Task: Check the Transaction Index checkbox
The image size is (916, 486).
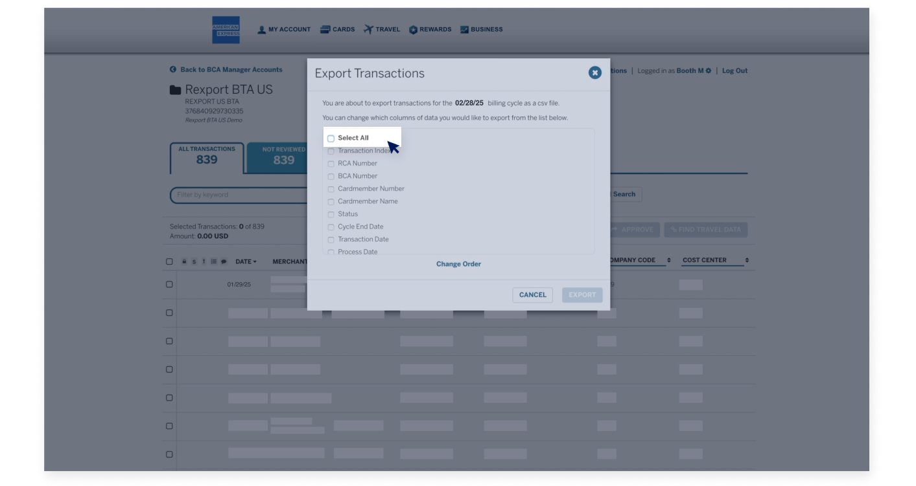Action: click(x=331, y=151)
